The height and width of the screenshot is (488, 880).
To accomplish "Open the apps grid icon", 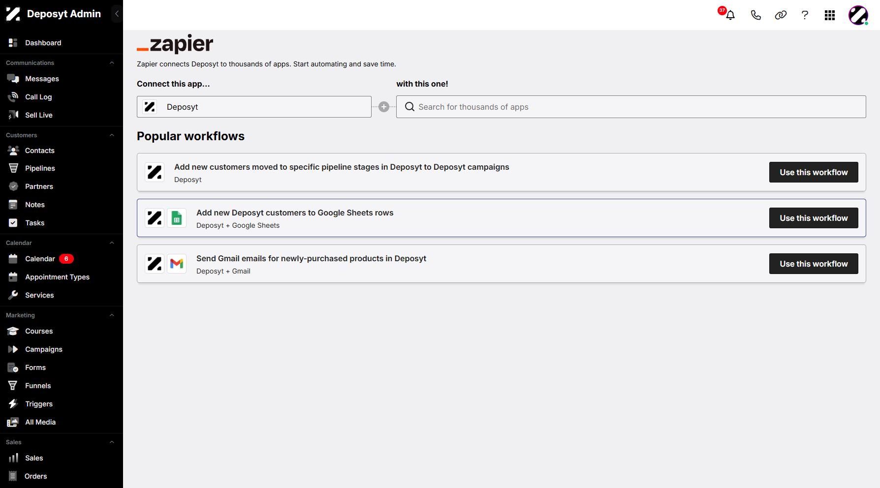I will tap(830, 15).
